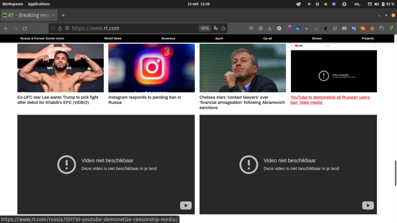Open the Russia & Former Soviet Union section
397x223 pixels.
[x=42, y=38]
